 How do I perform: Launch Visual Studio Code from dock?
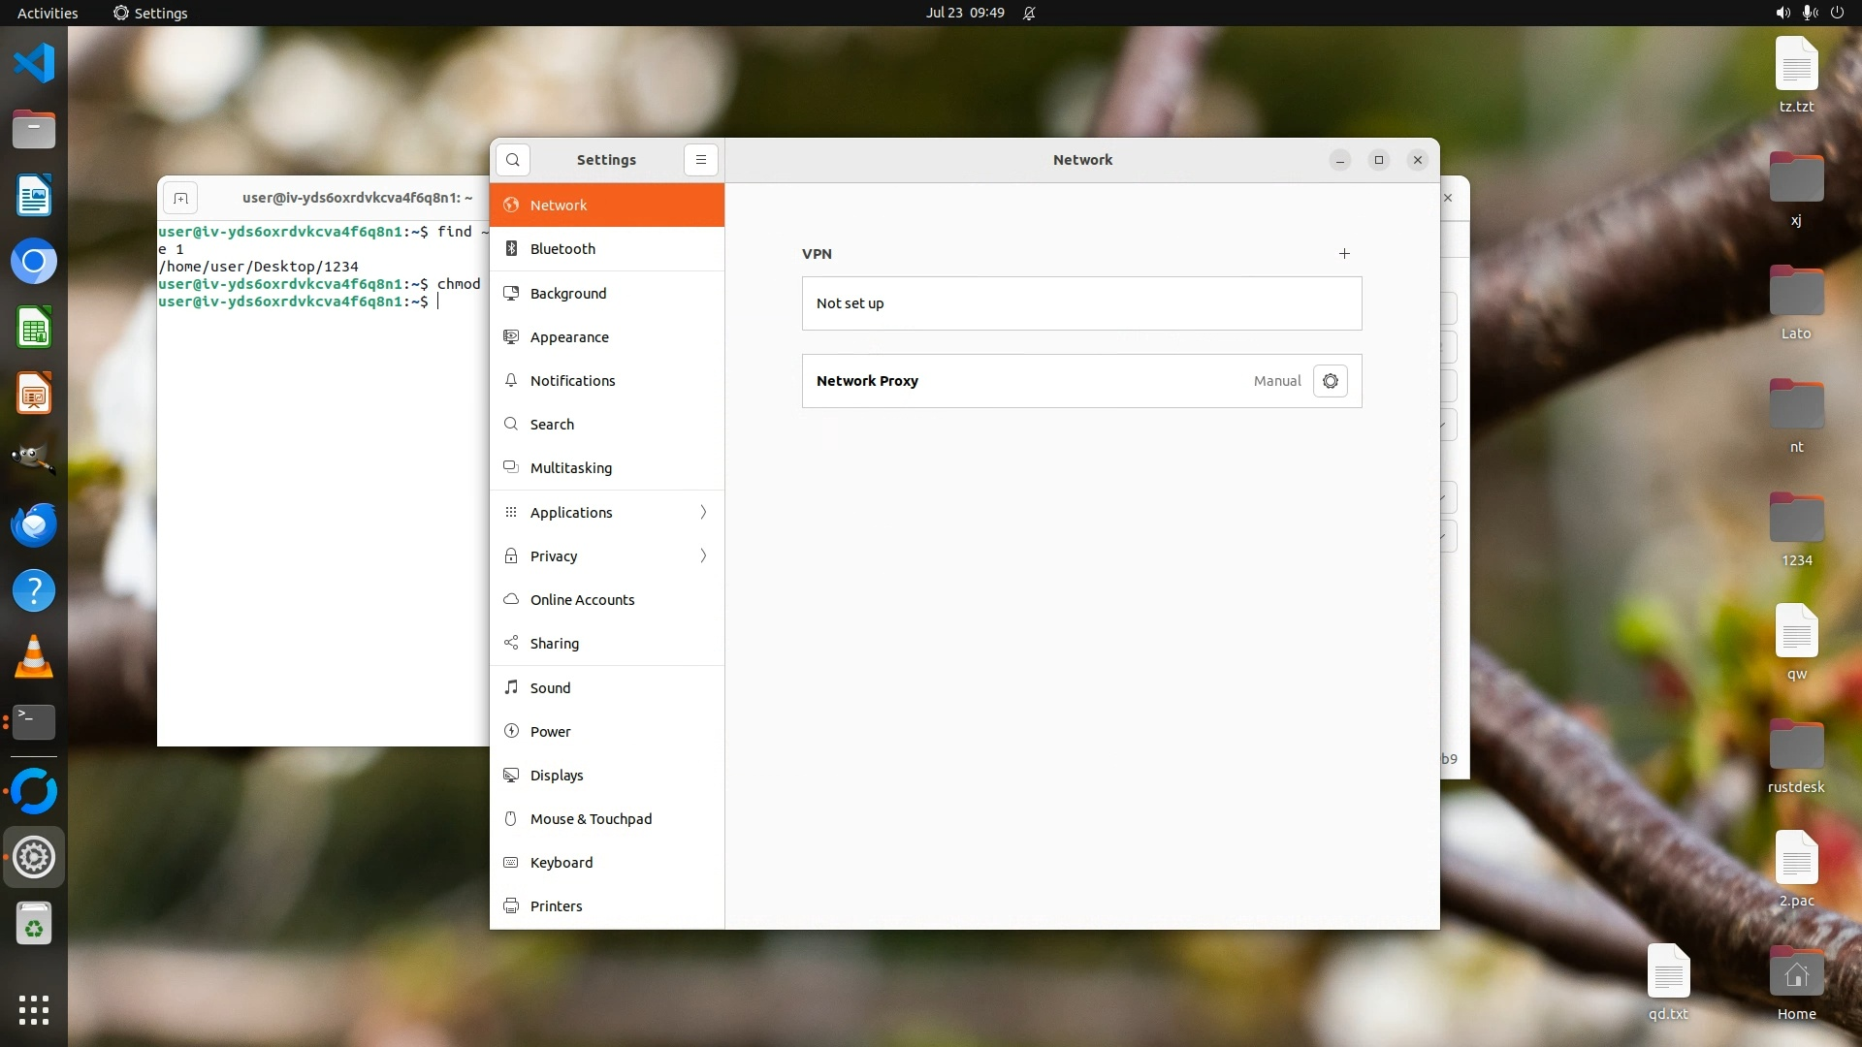point(34,64)
